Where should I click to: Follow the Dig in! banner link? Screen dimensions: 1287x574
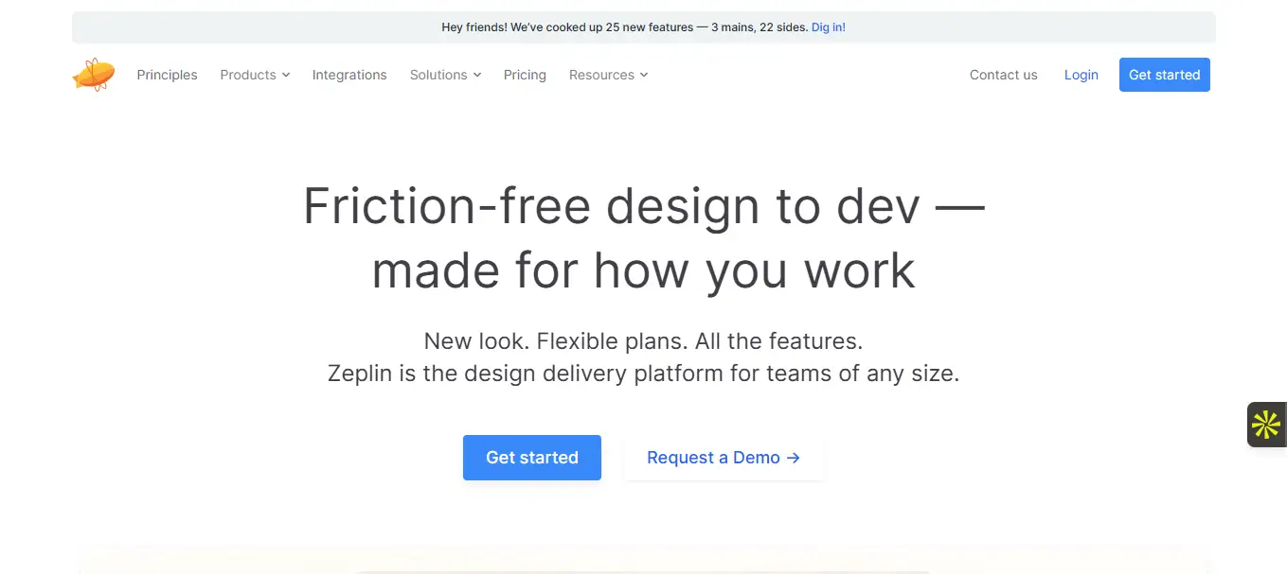[x=828, y=27]
